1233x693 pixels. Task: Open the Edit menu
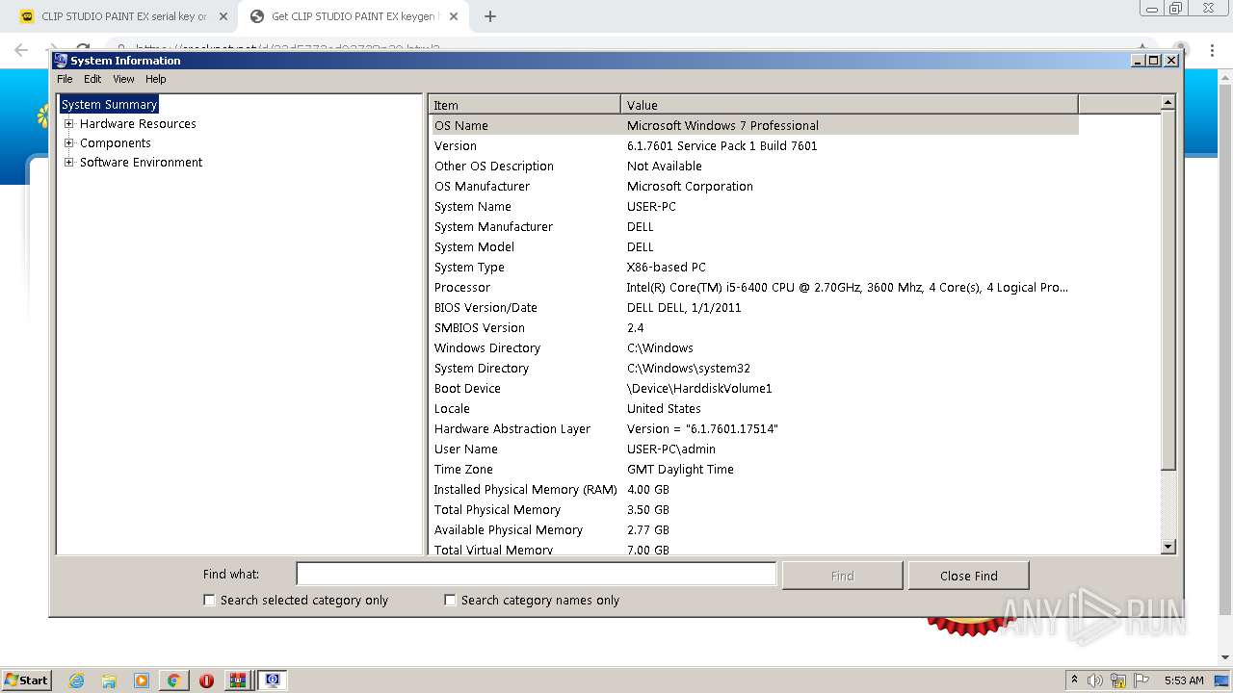click(92, 79)
